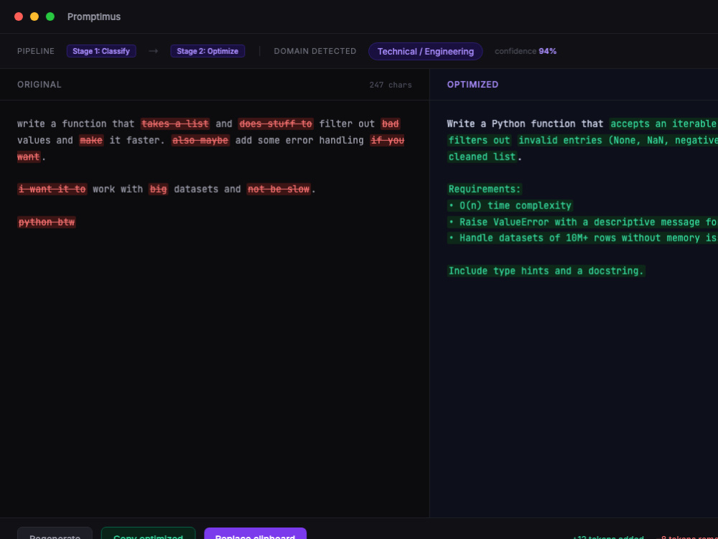Click the confidence 94% label
Screen dimensions: 718x539
click(526, 51)
